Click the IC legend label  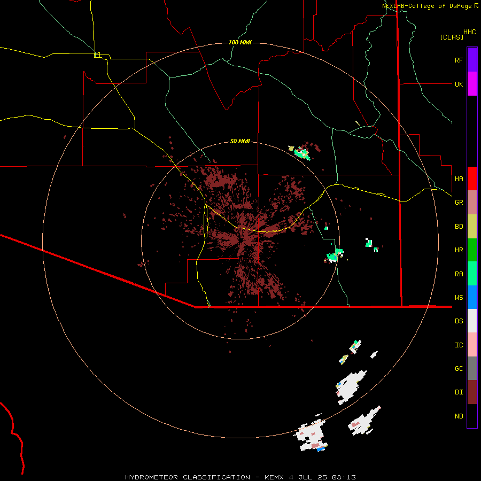pyautogui.click(x=459, y=345)
